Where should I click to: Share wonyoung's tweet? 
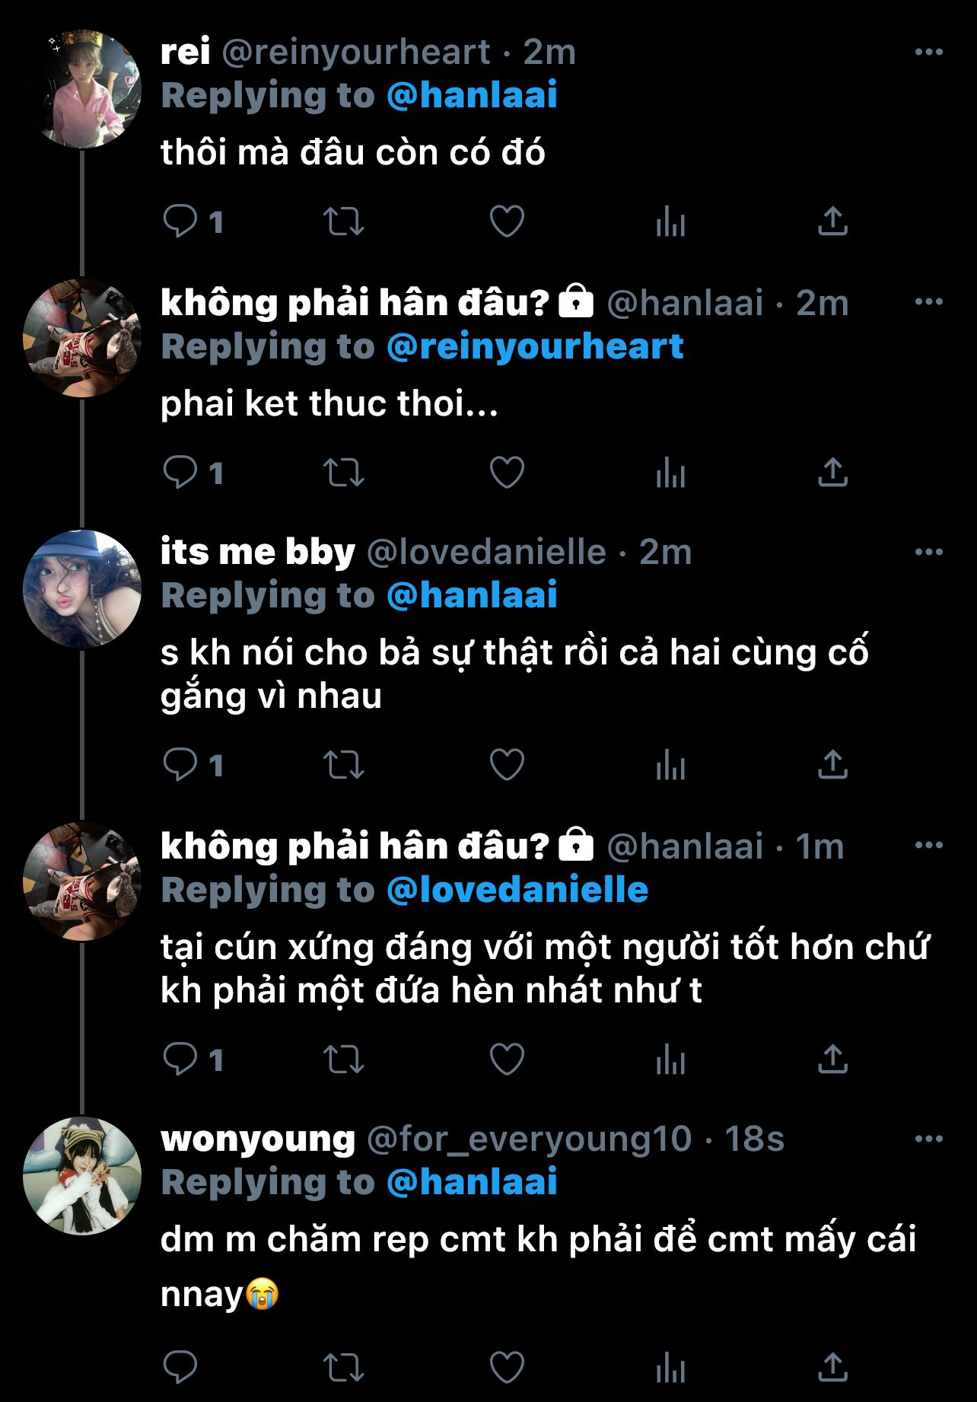[832, 1367]
